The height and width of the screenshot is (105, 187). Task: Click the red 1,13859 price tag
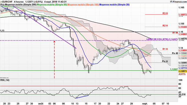(183, 50)
